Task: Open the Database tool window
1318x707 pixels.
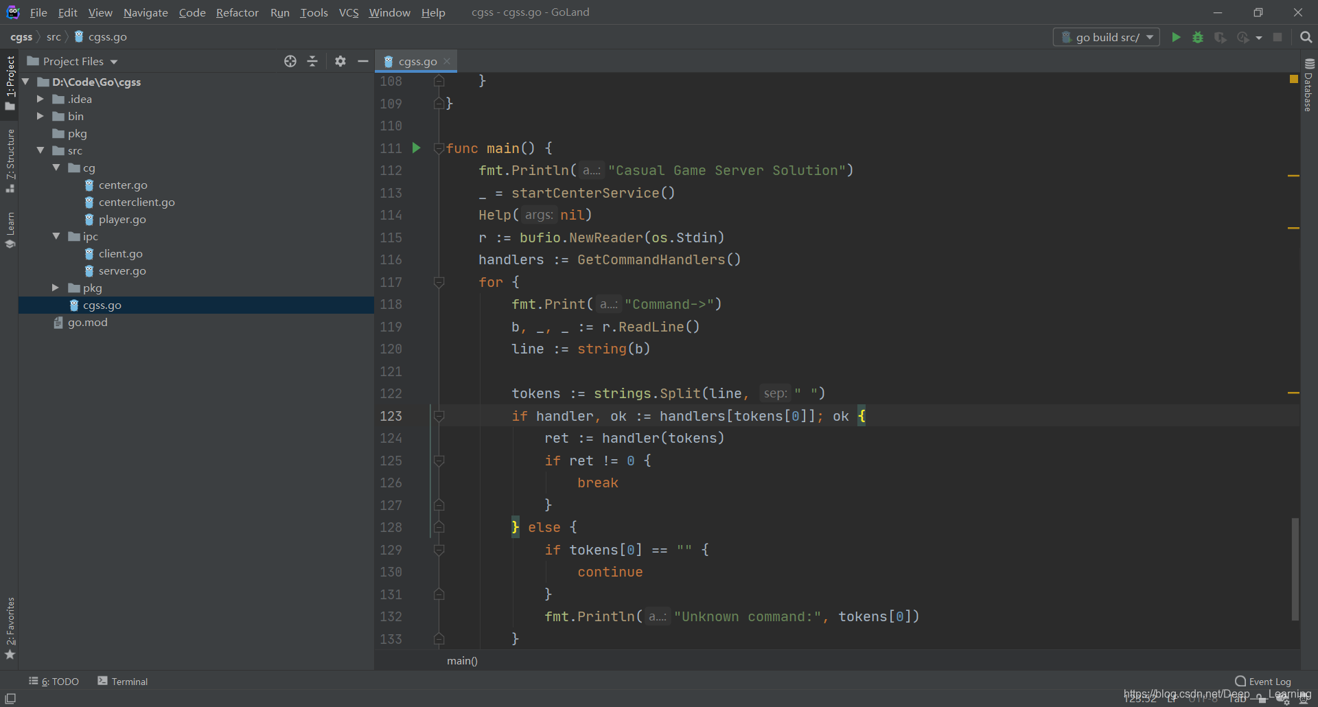Action: point(1308,85)
